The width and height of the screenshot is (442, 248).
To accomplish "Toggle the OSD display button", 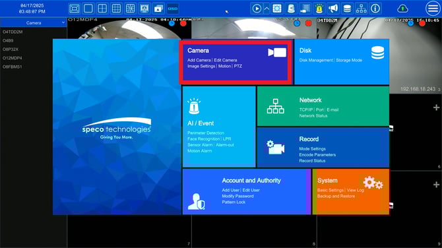I will (173, 9).
